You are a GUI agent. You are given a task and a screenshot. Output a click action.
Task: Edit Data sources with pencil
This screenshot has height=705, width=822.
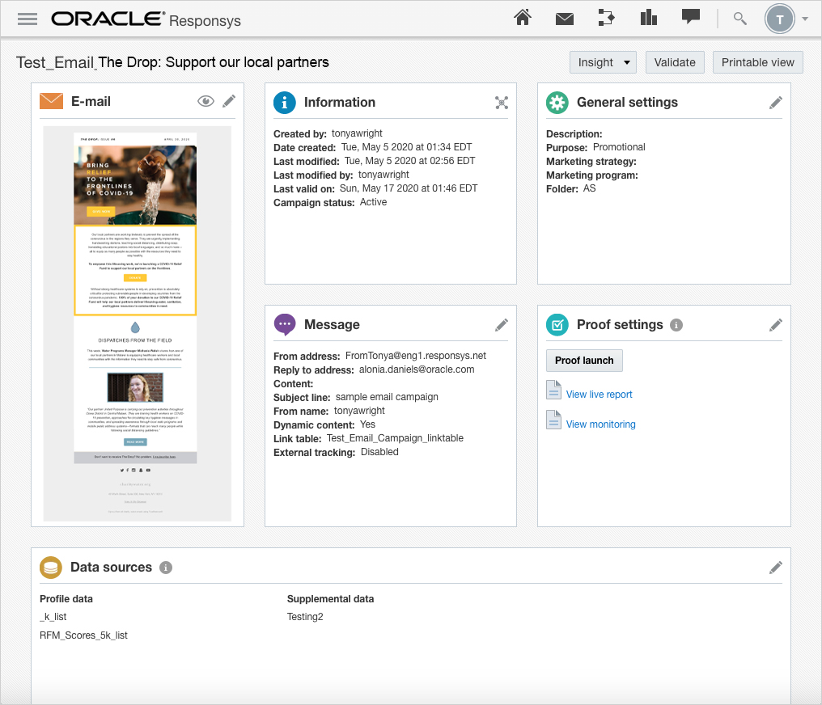click(776, 568)
